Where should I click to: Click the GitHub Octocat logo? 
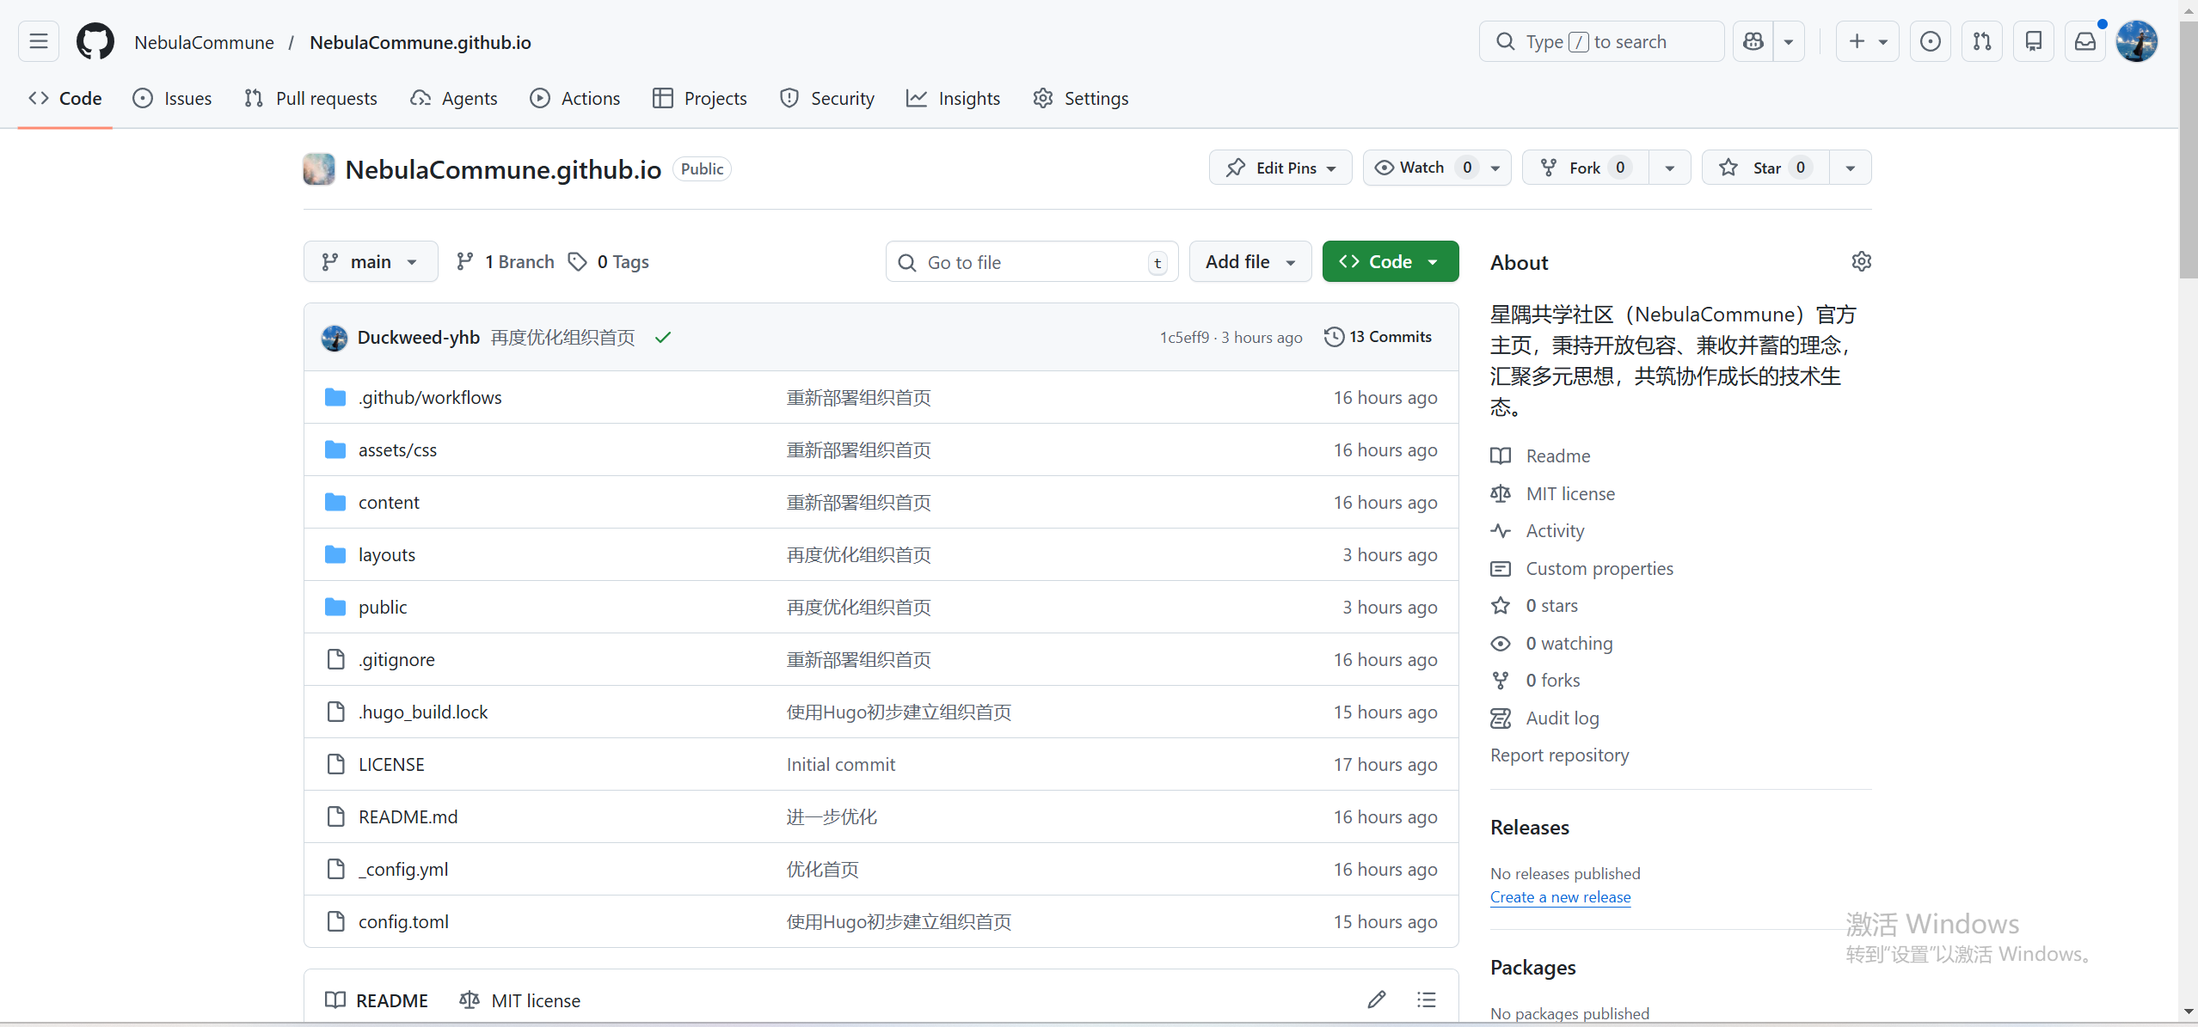click(95, 41)
